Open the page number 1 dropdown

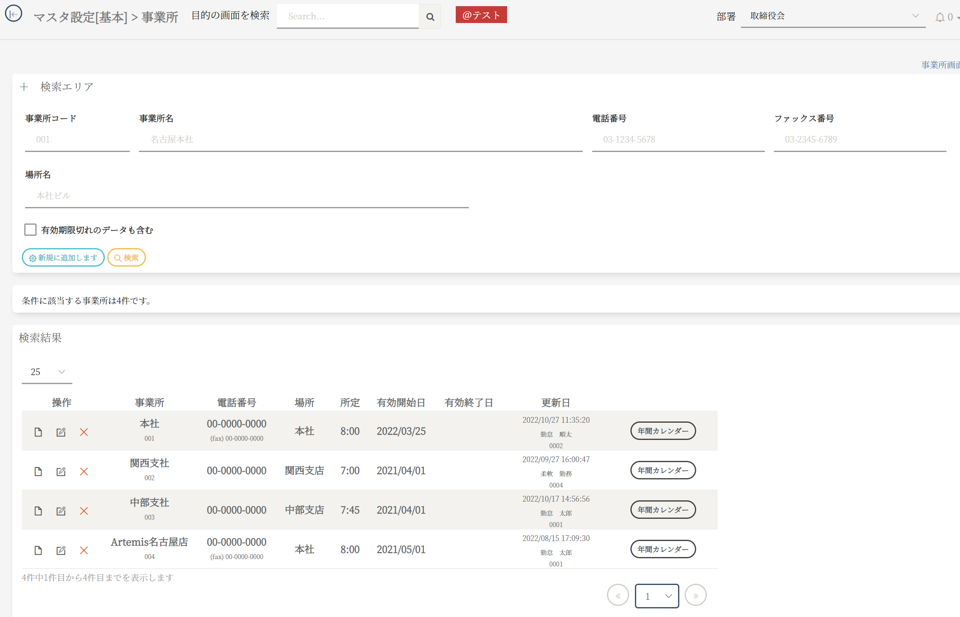(657, 596)
